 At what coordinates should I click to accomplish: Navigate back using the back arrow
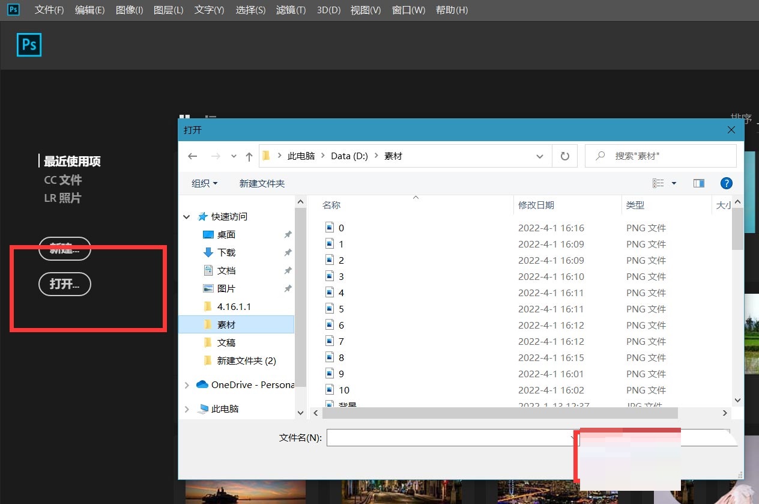[x=192, y=156]
